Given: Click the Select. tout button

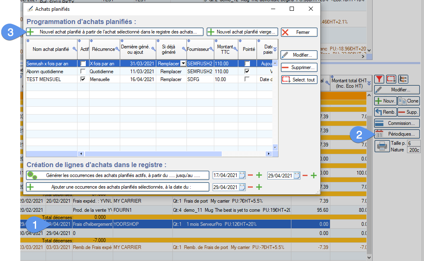Looking at the screenshot, I should 299,80.
